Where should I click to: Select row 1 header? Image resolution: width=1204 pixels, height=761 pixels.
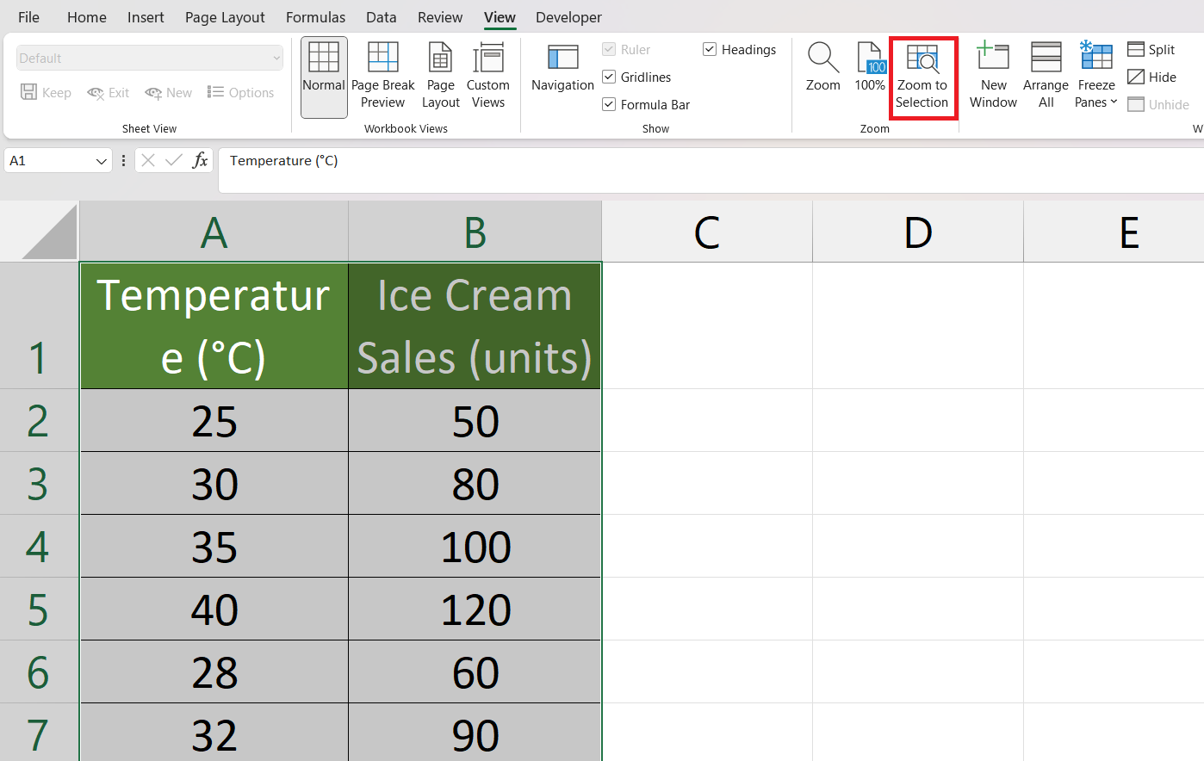tap(39, 325)
